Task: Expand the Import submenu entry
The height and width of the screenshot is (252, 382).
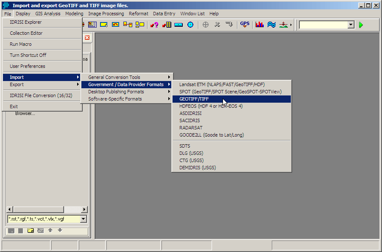Action: [42, 77]
